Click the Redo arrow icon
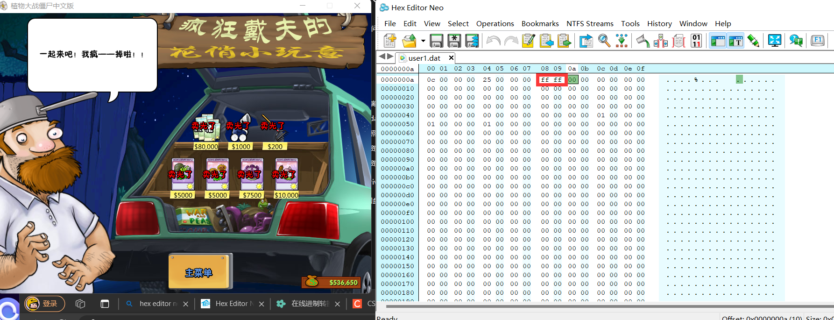 click(x=511, y=41)
